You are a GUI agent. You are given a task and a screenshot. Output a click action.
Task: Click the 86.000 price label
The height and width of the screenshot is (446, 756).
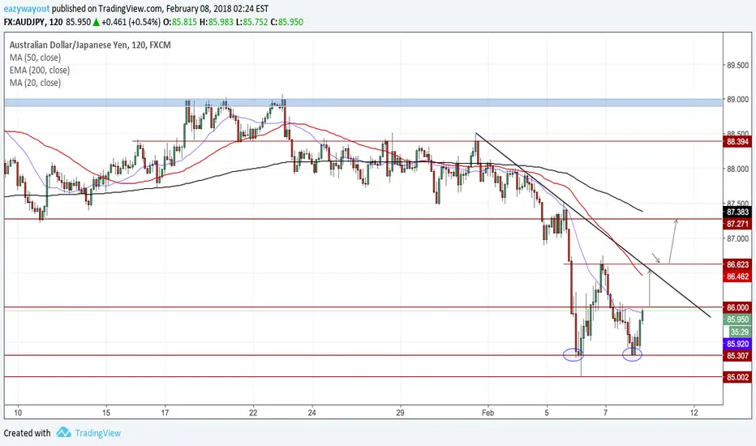pos(737,307)
